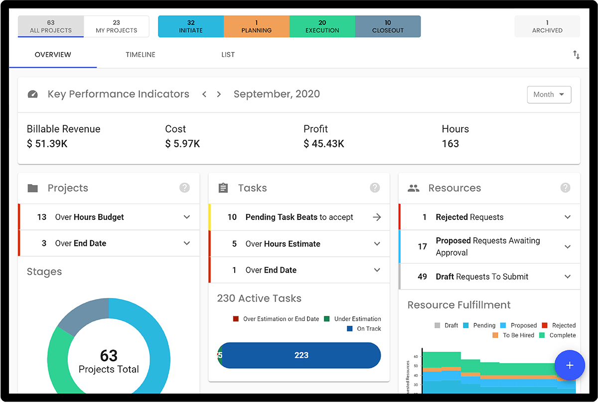Image resolution: width=598 pixels, height=403 pixels.
Task: Toggle Pending legend in Resource Fulfillment
Action: coord(479,325)
